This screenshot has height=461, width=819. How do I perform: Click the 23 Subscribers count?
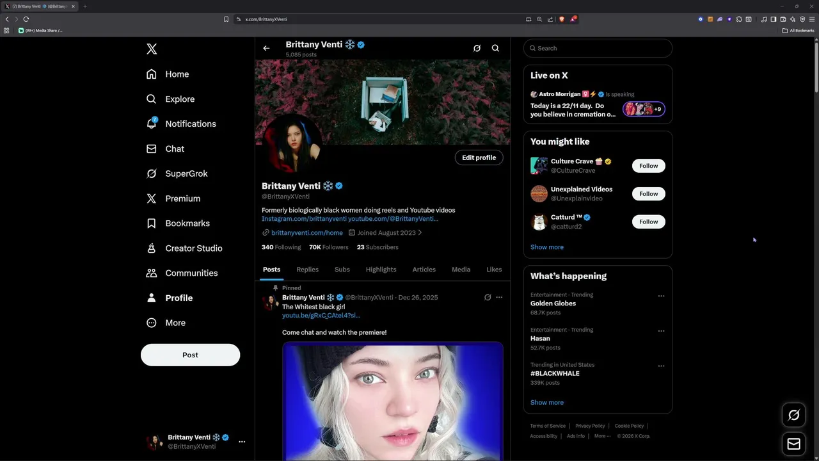[x=378, y=247]
